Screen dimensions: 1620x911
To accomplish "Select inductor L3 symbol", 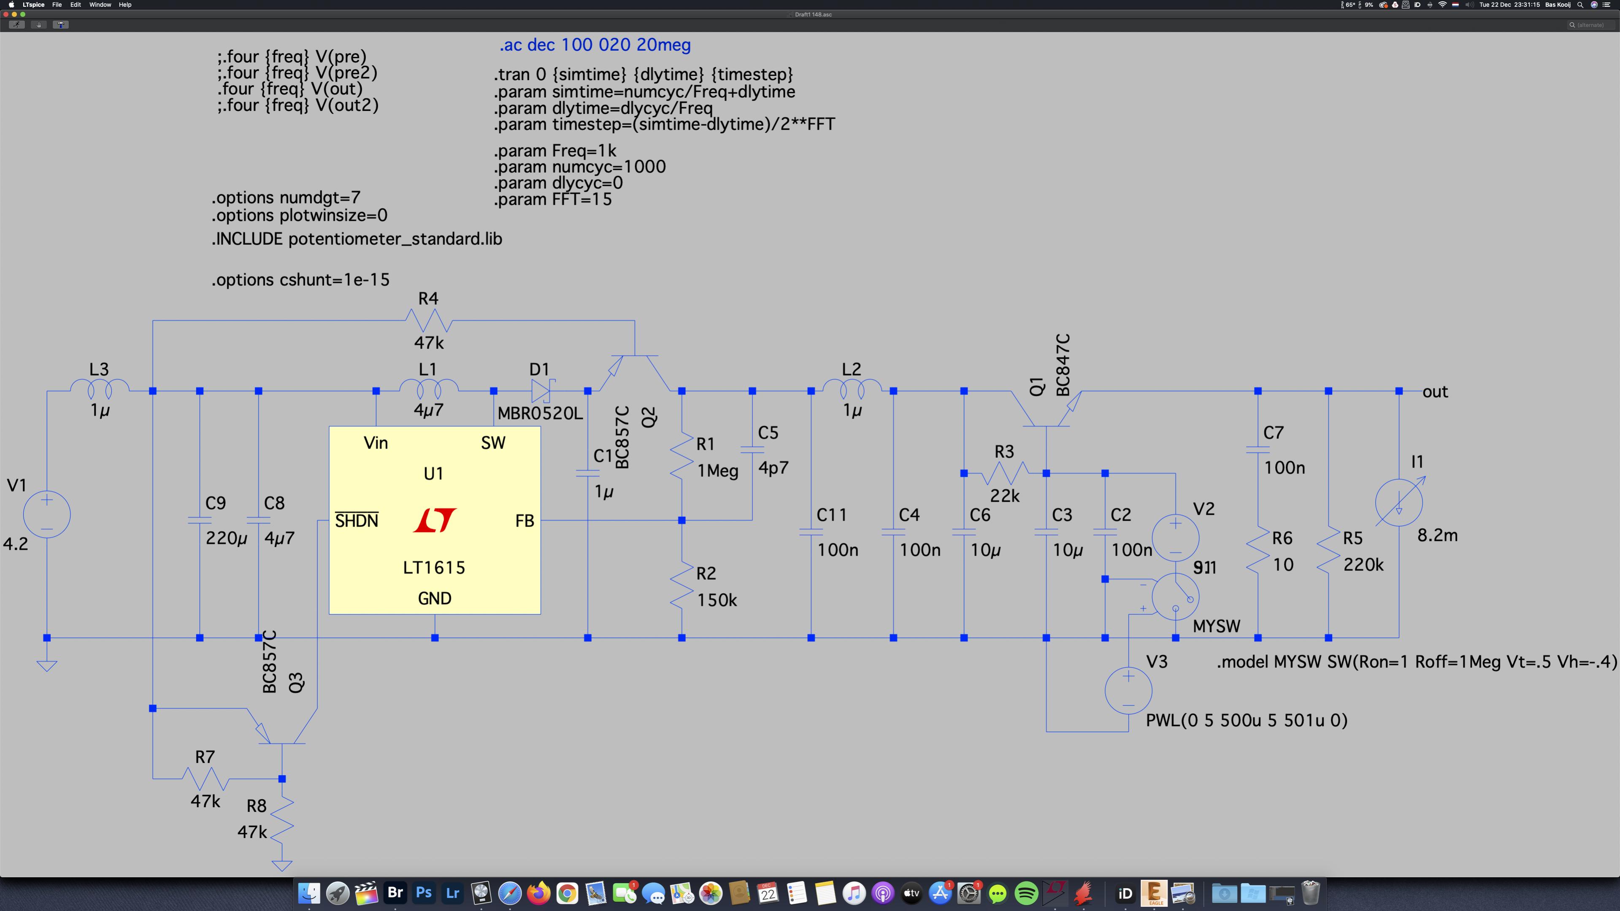I will [99, 389].
